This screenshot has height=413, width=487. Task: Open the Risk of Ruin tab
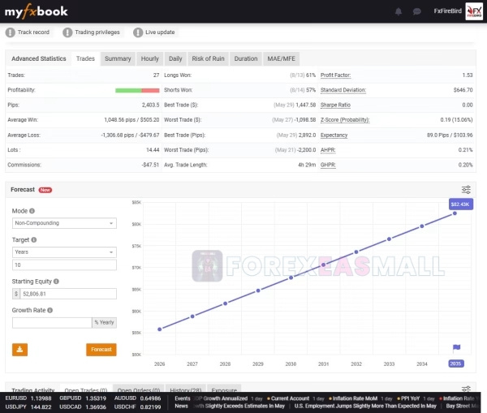pyautogui.click(x=208, y=58)
